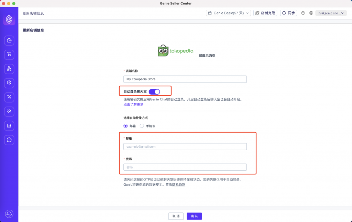Select the 邮箱 radio option
The height and width of the screenshot is (222, 352).
125,126
